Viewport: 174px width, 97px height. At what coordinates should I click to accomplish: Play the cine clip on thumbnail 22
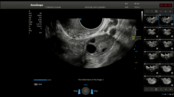coord(172,73)
